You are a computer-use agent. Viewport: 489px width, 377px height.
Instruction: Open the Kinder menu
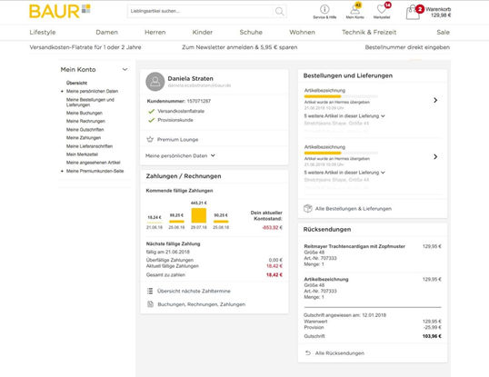(203, 32)
